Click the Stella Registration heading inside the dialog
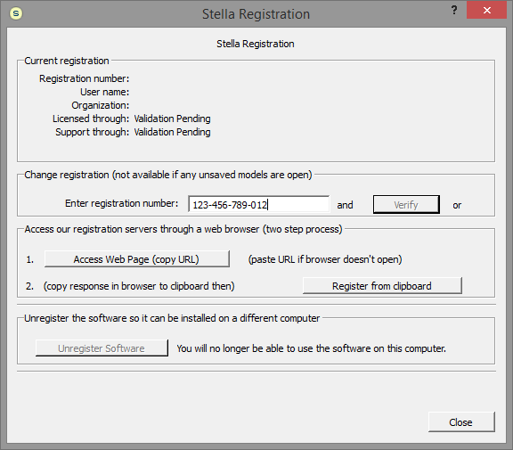Viewport: 513px width, 450px height. pyautogui.click(x=256, y=44)
